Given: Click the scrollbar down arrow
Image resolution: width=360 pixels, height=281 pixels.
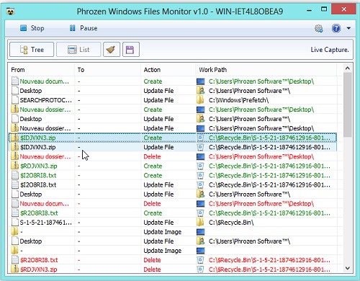Looking at the screenshot, I should click(x=347, y=268).
